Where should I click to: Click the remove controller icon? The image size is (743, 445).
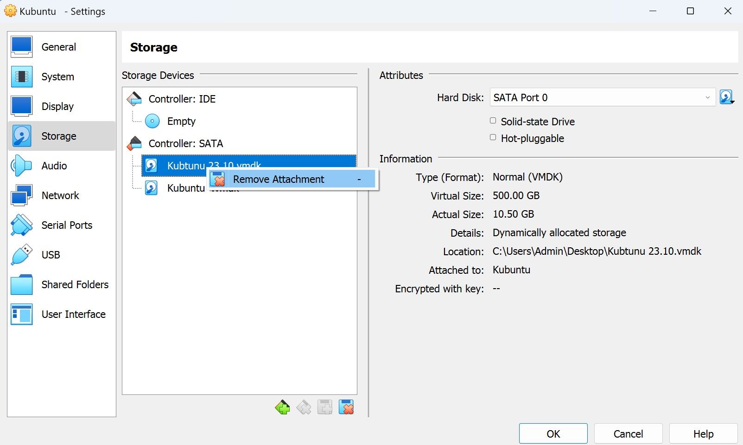point(304,407)
